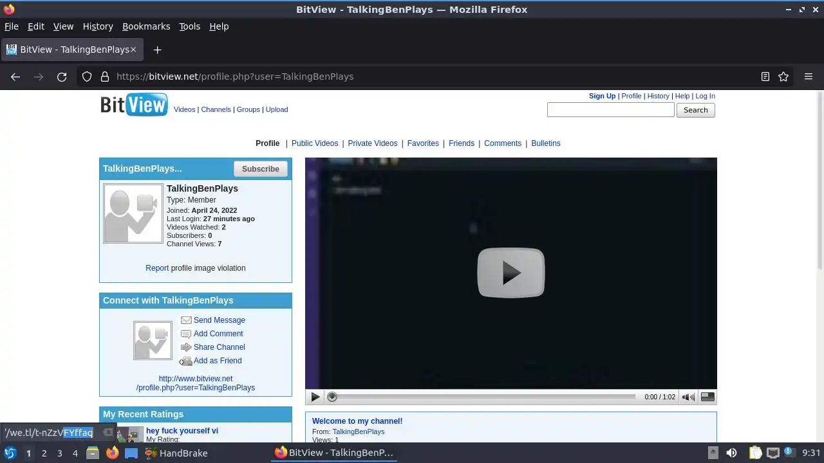Click the Log In link
Screen dimensions: 824x463
pyautogui.click(x=705, y=96)
